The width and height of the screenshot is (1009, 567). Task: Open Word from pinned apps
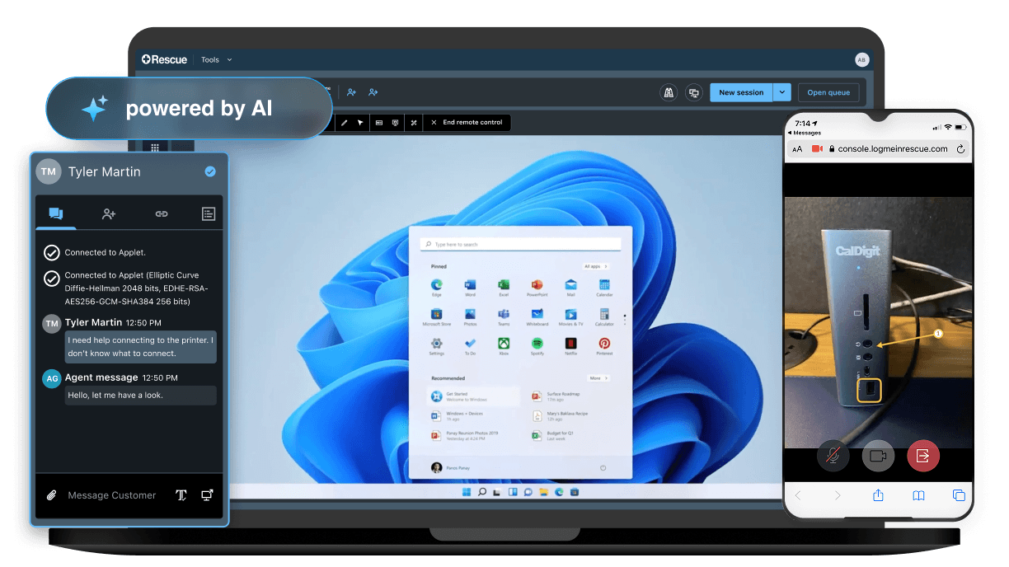(x=470, y=287)
